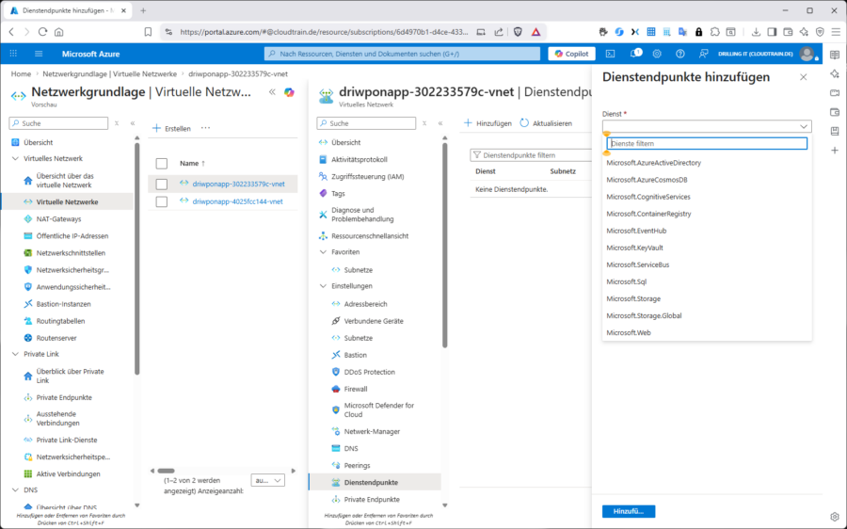Viewport: 847px width, 529px height.
Task: Open the Dienst dropdown arrow
Action: point(804,126)
